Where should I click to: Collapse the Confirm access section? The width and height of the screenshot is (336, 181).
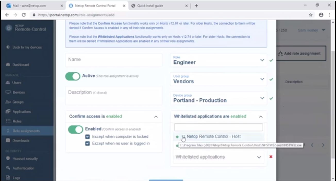(156, 117)
